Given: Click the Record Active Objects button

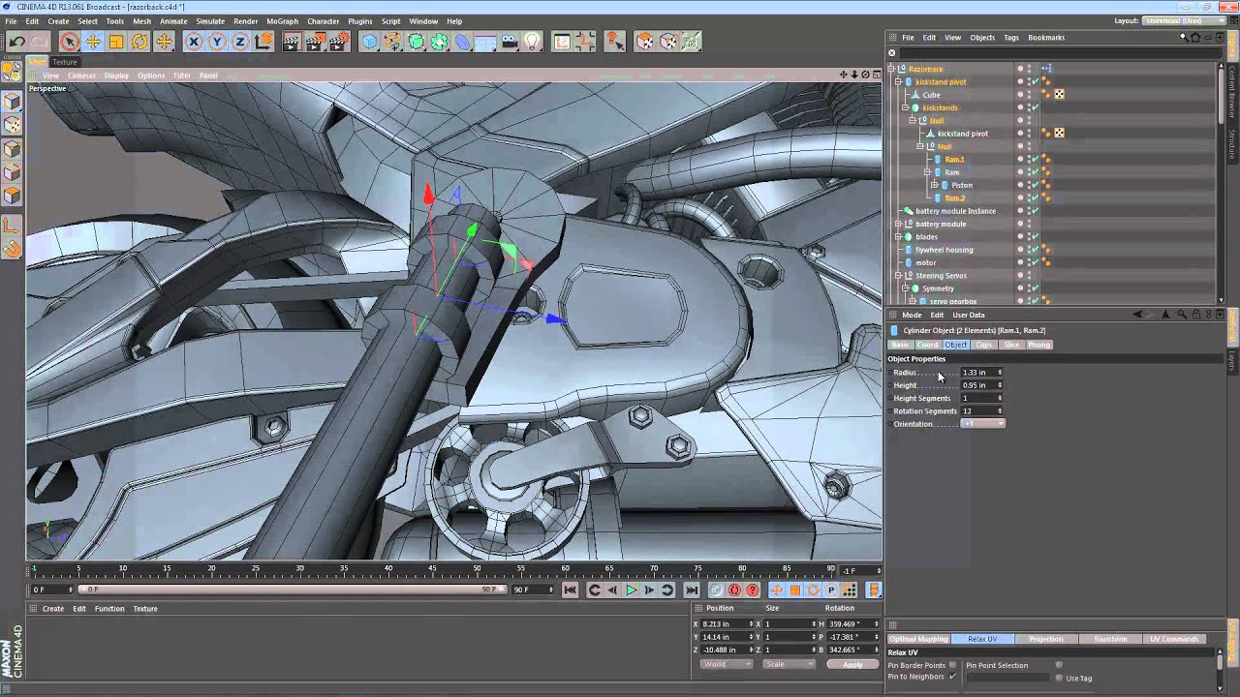Looking at the screenshot, I should click(x=716, y=590).
